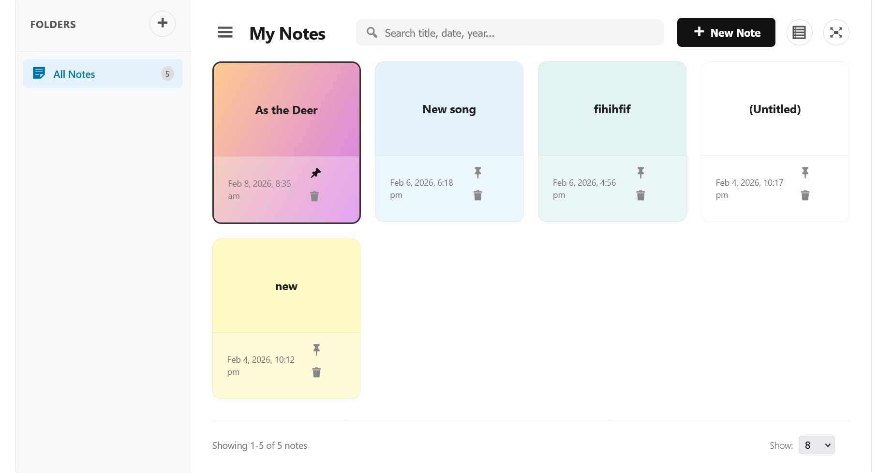
Task: Open the 'As the Deer' note card
Action: (286, 110)
